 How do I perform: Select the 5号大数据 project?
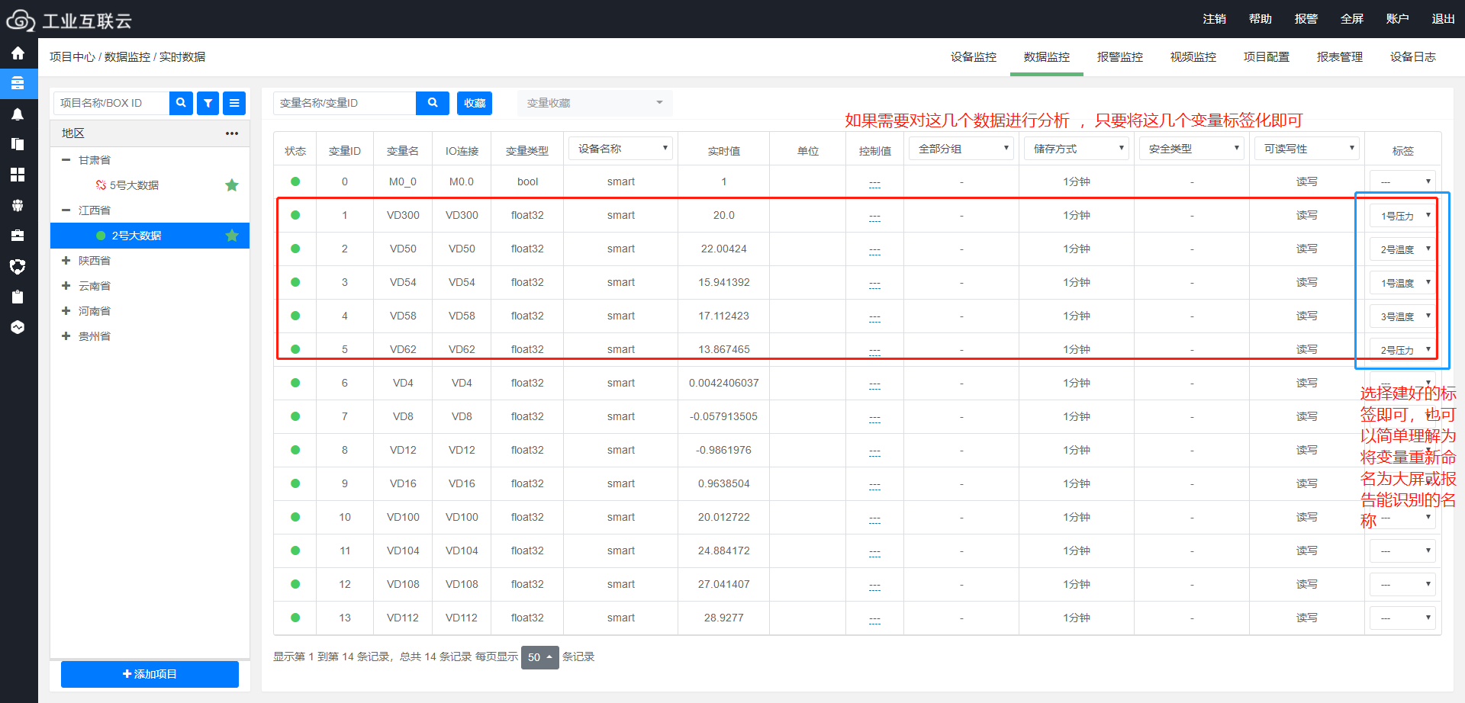point(134,185)
